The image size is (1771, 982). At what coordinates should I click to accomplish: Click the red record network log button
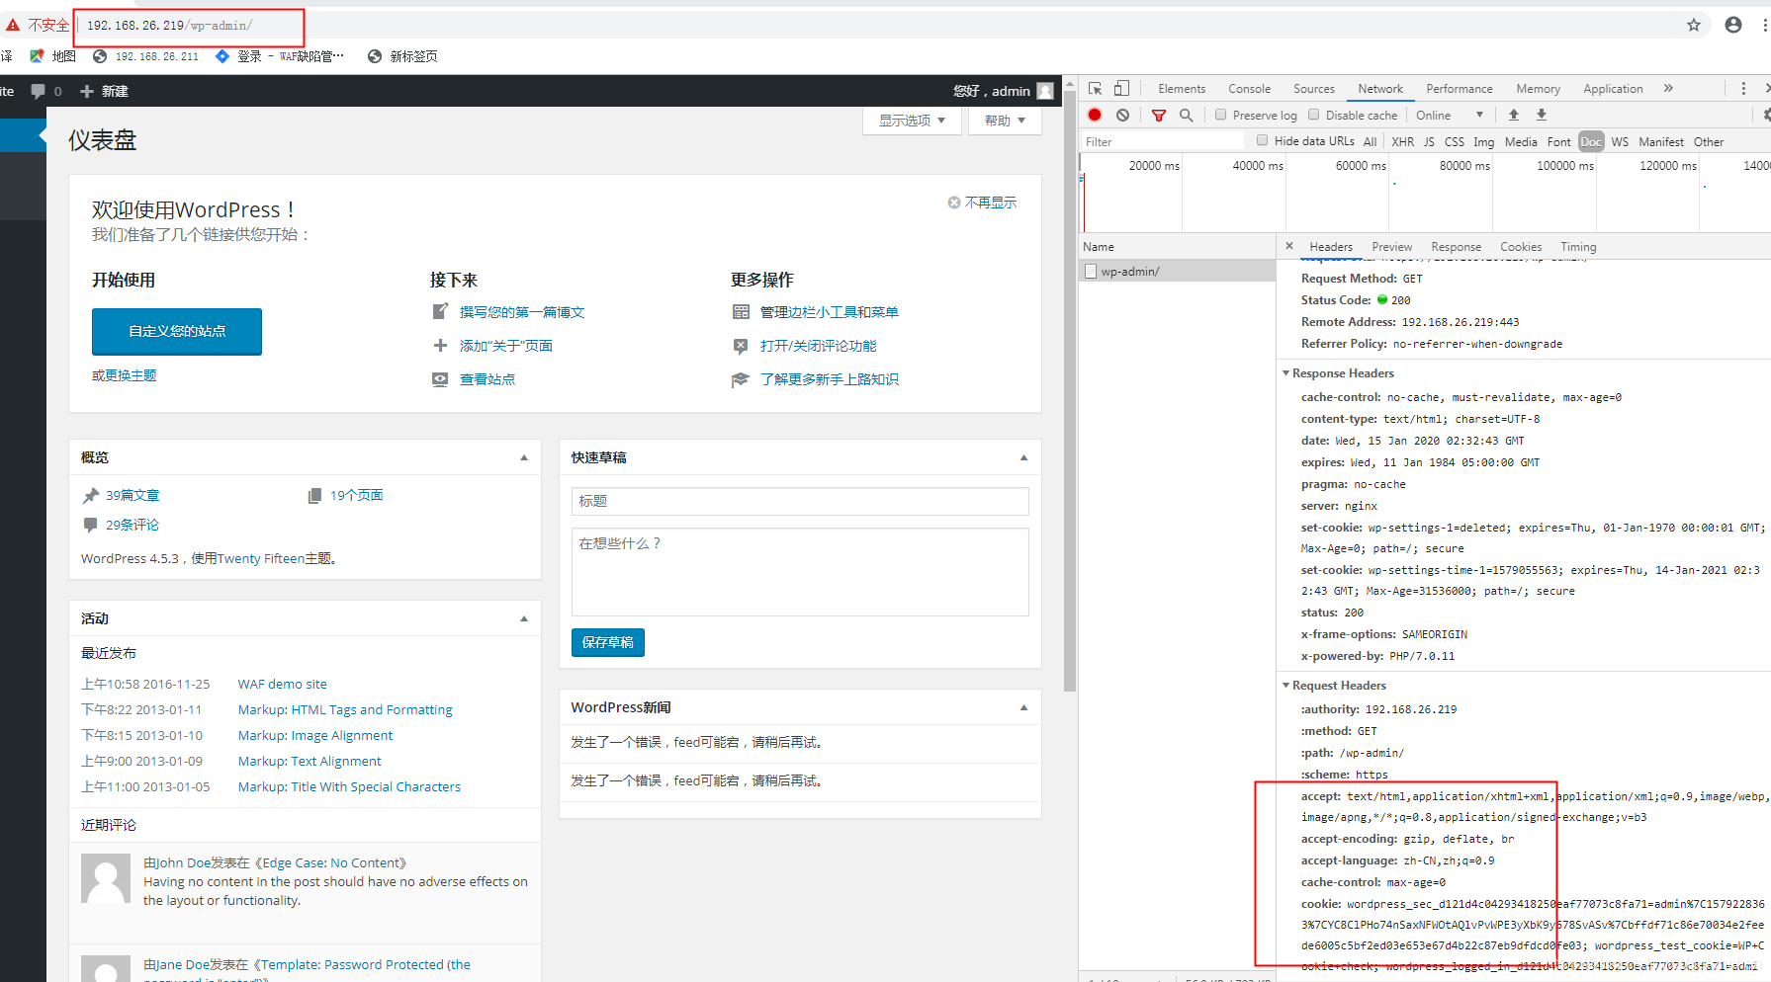point(1095,115)
